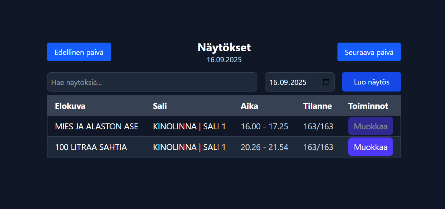
Task: Edit 100 LITRAA SAHTIA via Muokkaa
Action: [x=370, y=147]
